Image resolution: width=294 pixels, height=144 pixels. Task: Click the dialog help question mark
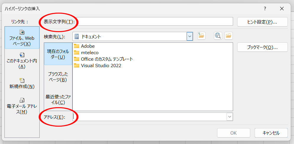265,9
